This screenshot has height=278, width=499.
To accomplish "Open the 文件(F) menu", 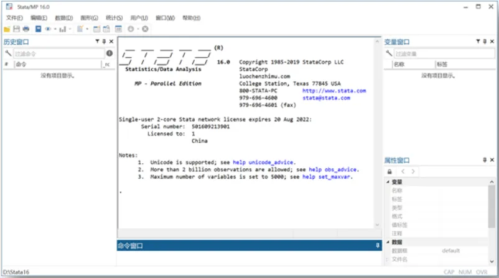I will tap(14, 18).
